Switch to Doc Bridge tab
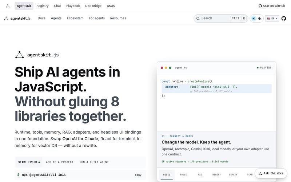Screen dimensions: 291x182 [93, 6]
